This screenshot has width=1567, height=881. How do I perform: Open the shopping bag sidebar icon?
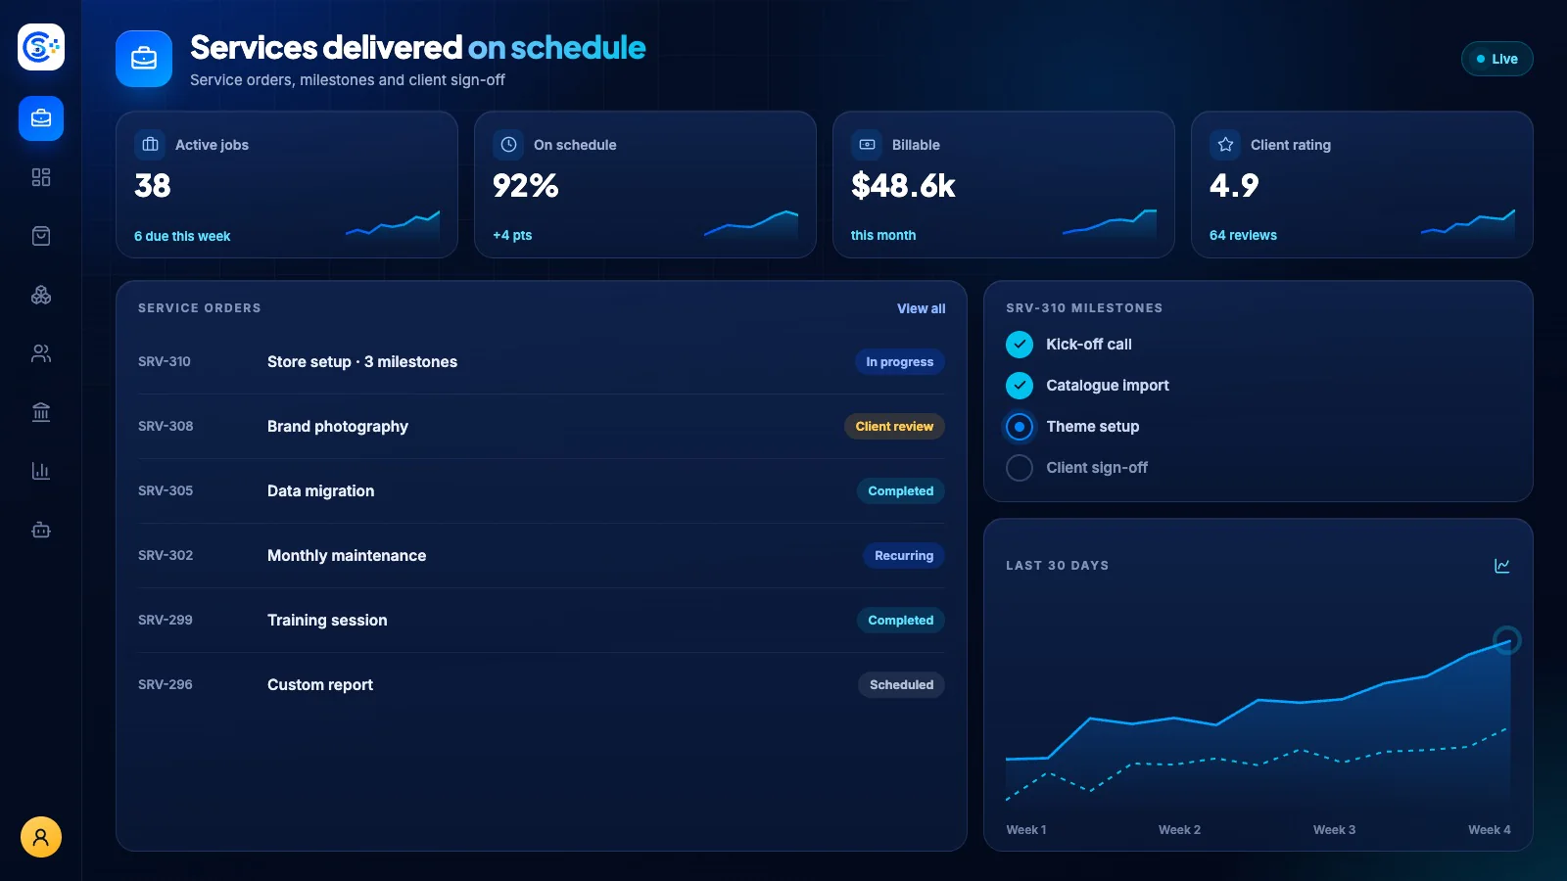click(x=41, y=236)
